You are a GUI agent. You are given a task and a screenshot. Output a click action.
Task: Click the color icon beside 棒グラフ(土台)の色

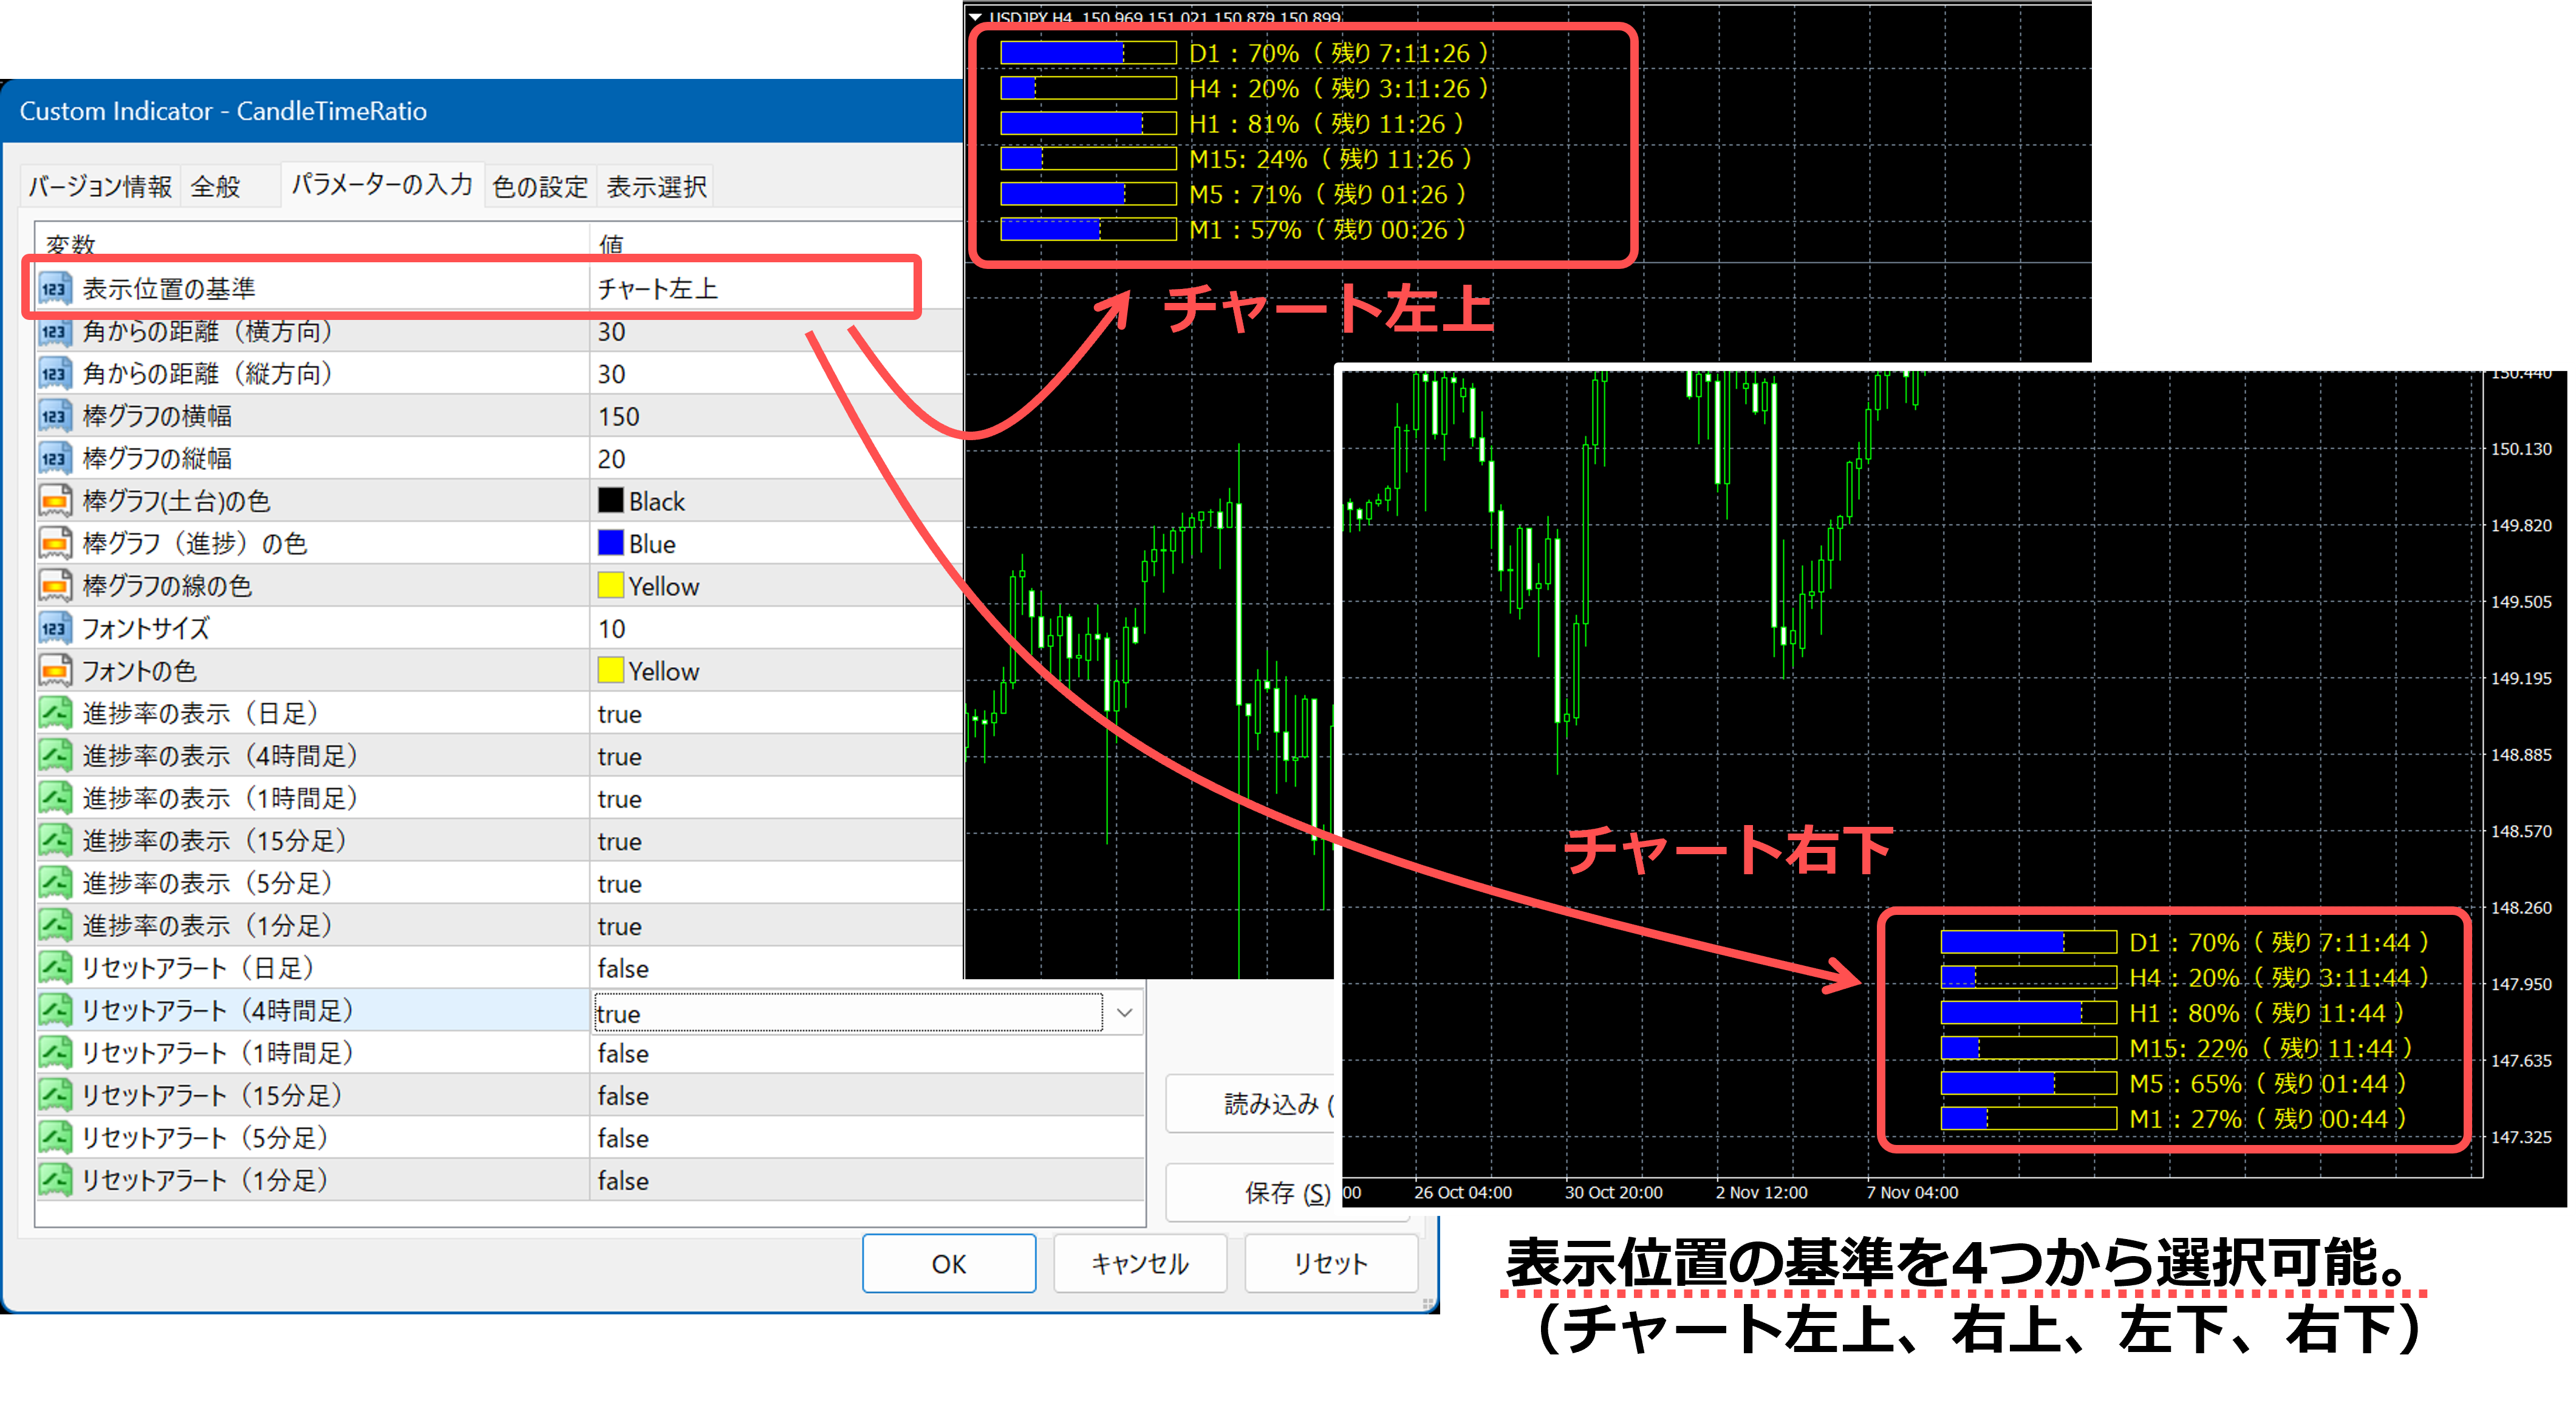click(54, 501)
